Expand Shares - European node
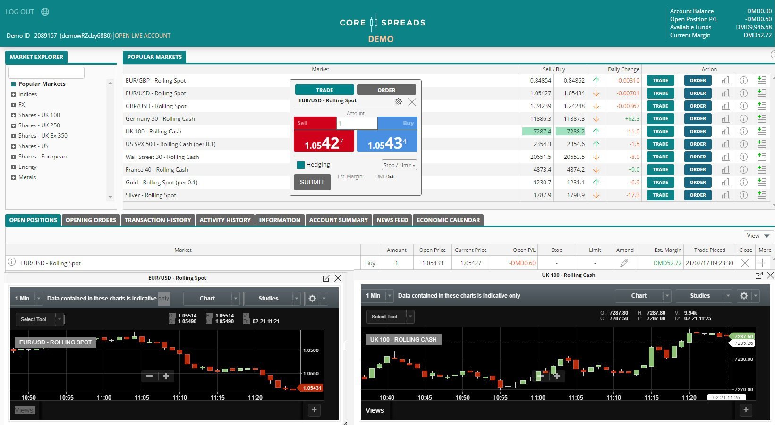775x425 pixels. pyautogui.click(x=14, y=157)
